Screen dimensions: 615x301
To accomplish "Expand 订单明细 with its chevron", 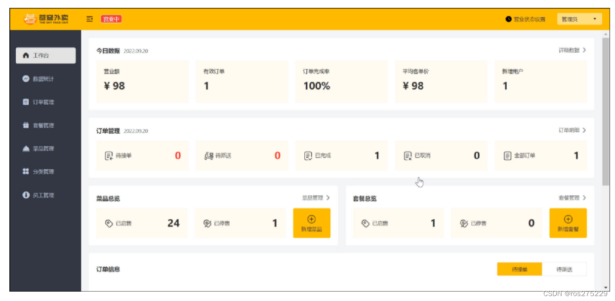I will coord(584,130).
